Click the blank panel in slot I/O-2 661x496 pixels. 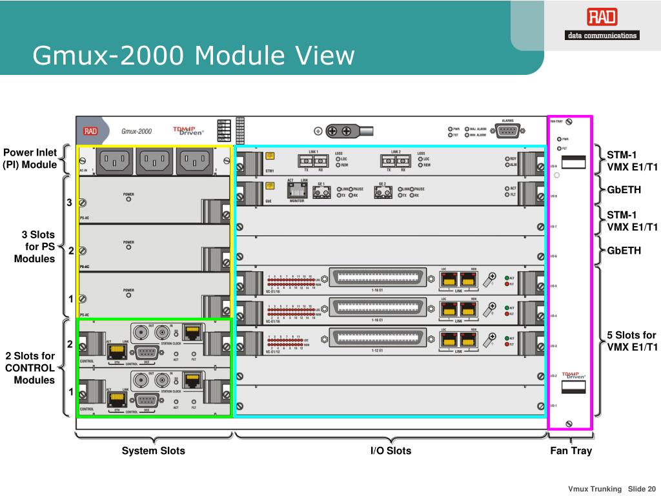[x=390, y=370]
